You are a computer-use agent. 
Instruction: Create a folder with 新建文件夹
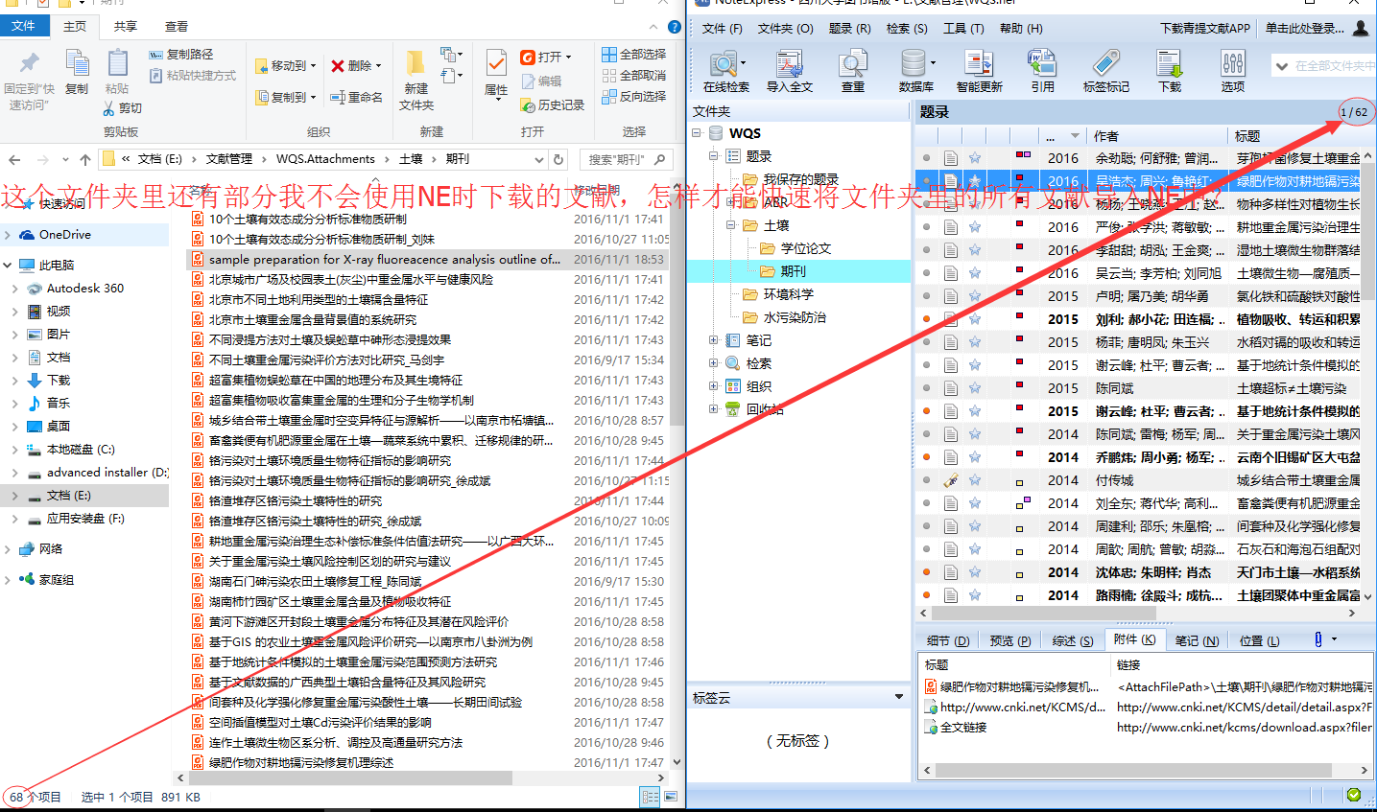coord(415,80)
